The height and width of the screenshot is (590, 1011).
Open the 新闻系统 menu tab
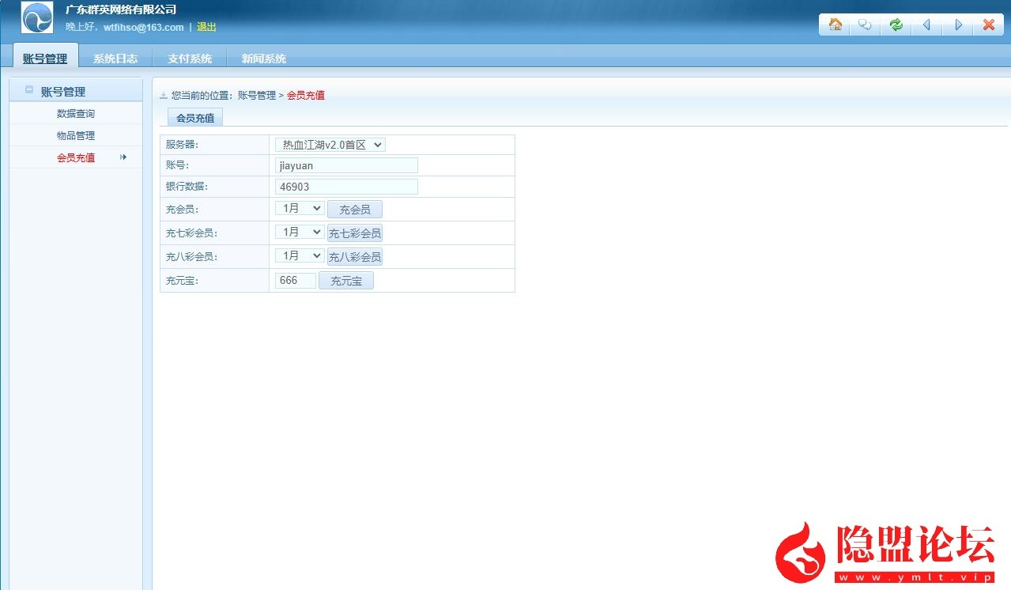coord(262,57)
